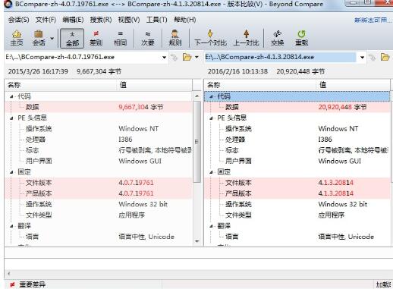The height and width of the screenshot is (289, 393).
Task: Open the 工具(T) menu
Action: click(x=157, y=20)
